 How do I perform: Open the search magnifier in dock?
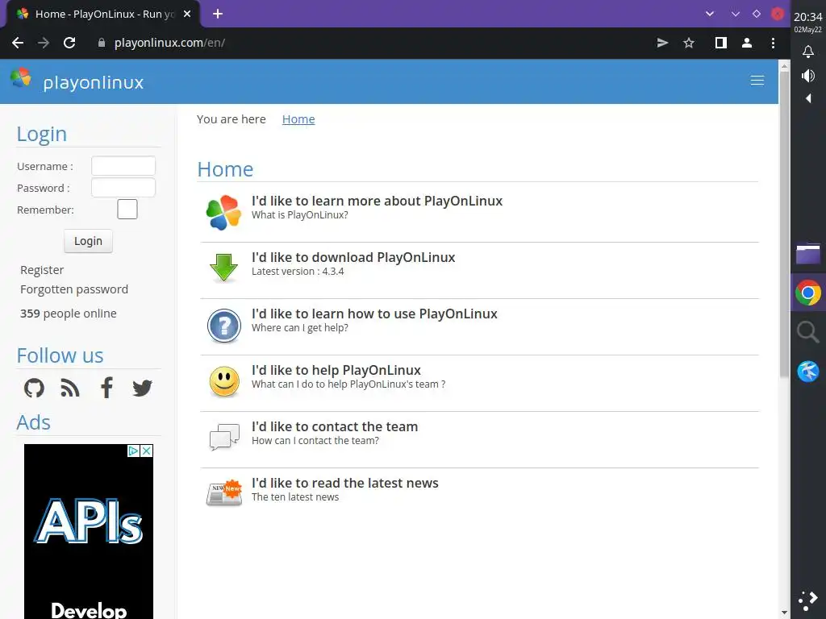(807, 332)
